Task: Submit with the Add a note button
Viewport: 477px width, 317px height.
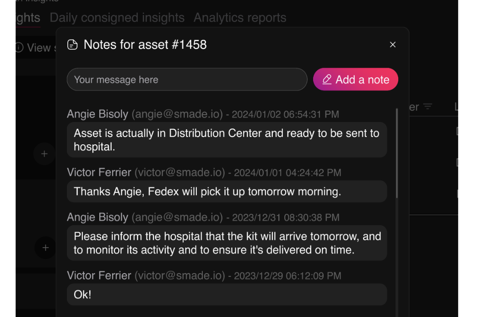Action: pyautogui.click(x=356, y=79)
